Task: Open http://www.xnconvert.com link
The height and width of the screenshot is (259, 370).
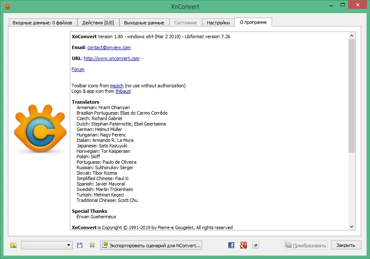Action: [x=111, y=58]
